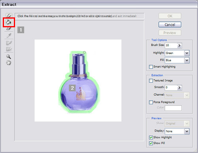198x153 pixels.
Task: Click the OK button
Action: (170, 16)
